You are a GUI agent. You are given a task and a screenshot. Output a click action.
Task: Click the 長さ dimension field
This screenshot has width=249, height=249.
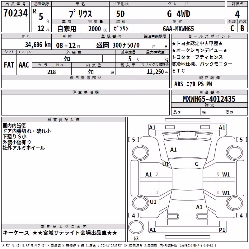[x=186, y=111]
